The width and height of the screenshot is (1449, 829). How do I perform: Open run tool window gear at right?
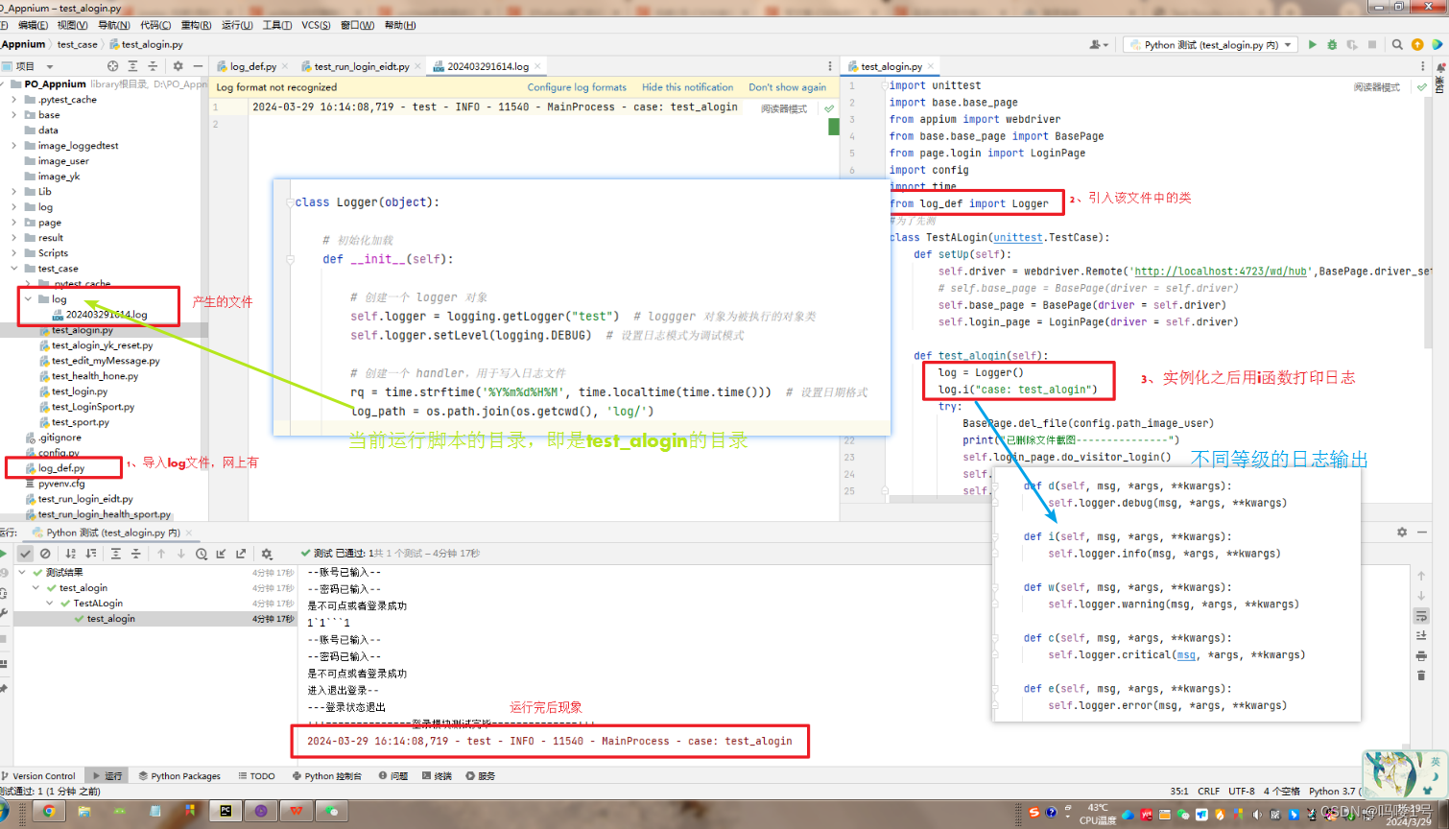[x=1402, y=532]
